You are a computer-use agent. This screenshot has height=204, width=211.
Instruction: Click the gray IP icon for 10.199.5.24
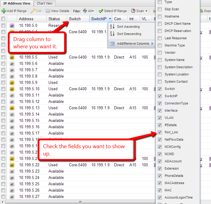[12, 178]
